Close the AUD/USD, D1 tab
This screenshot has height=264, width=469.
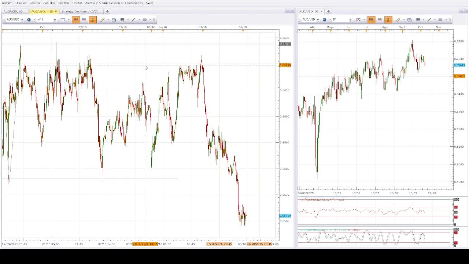(x=321, y=11)
